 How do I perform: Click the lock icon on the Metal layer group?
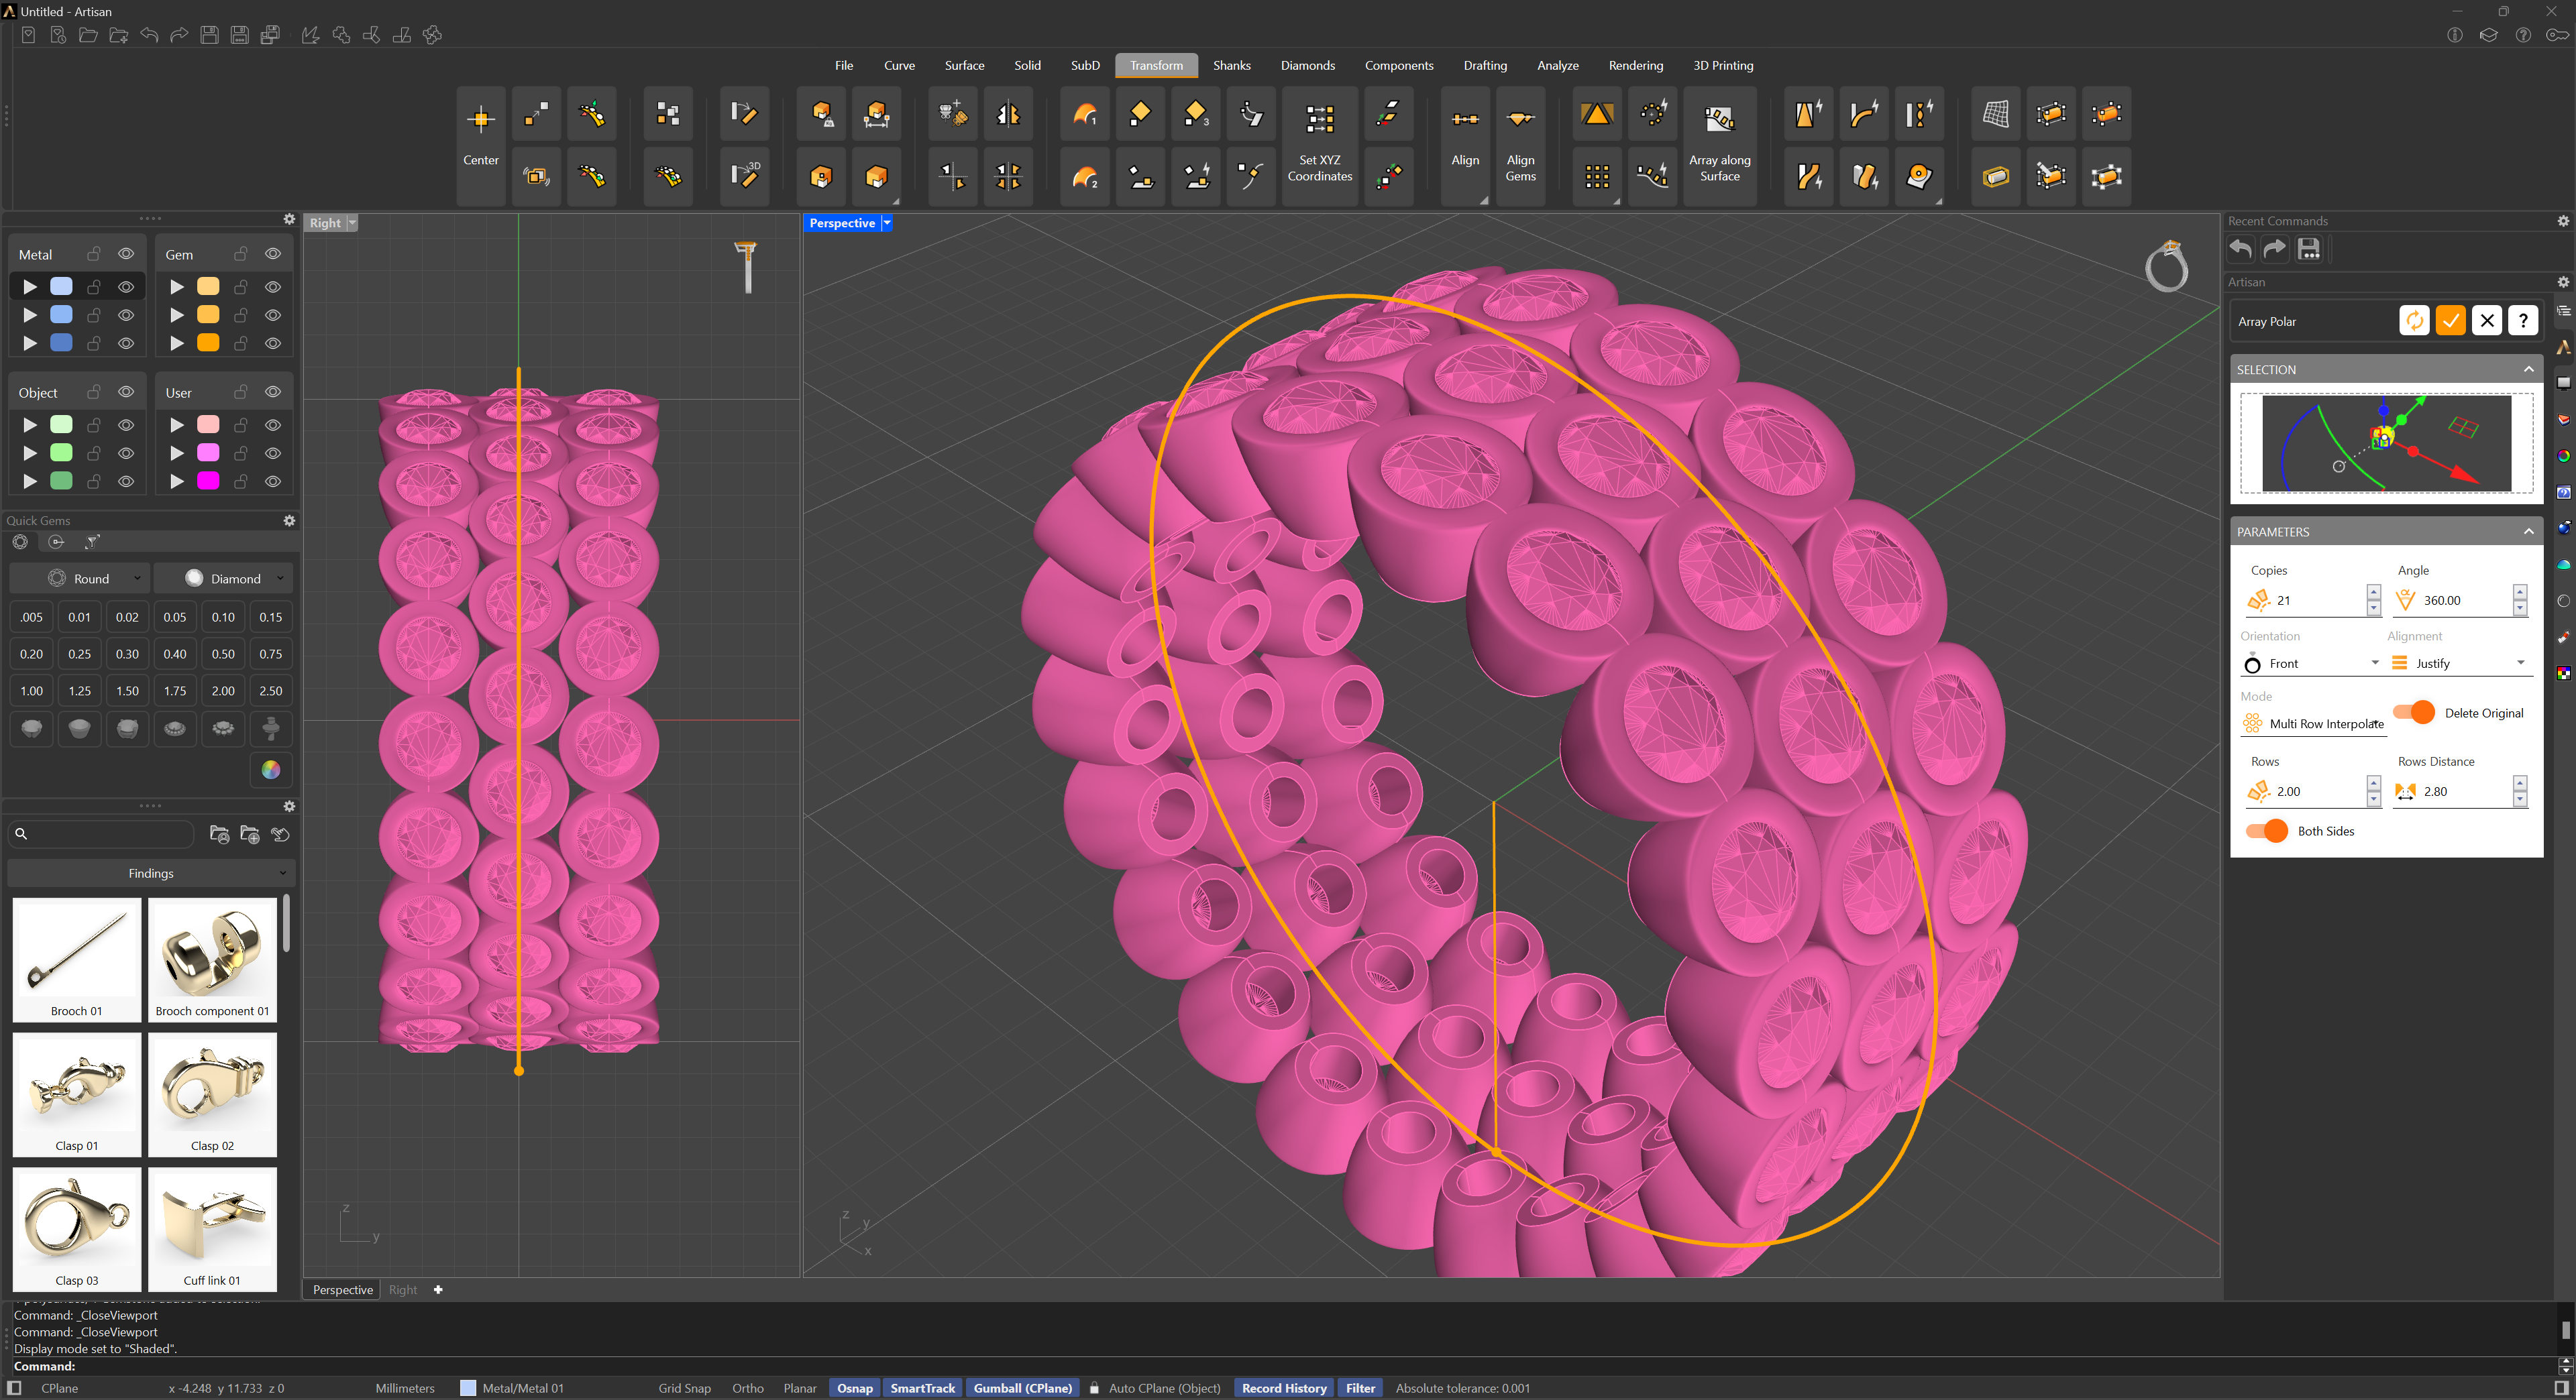(x=94, y=254)
